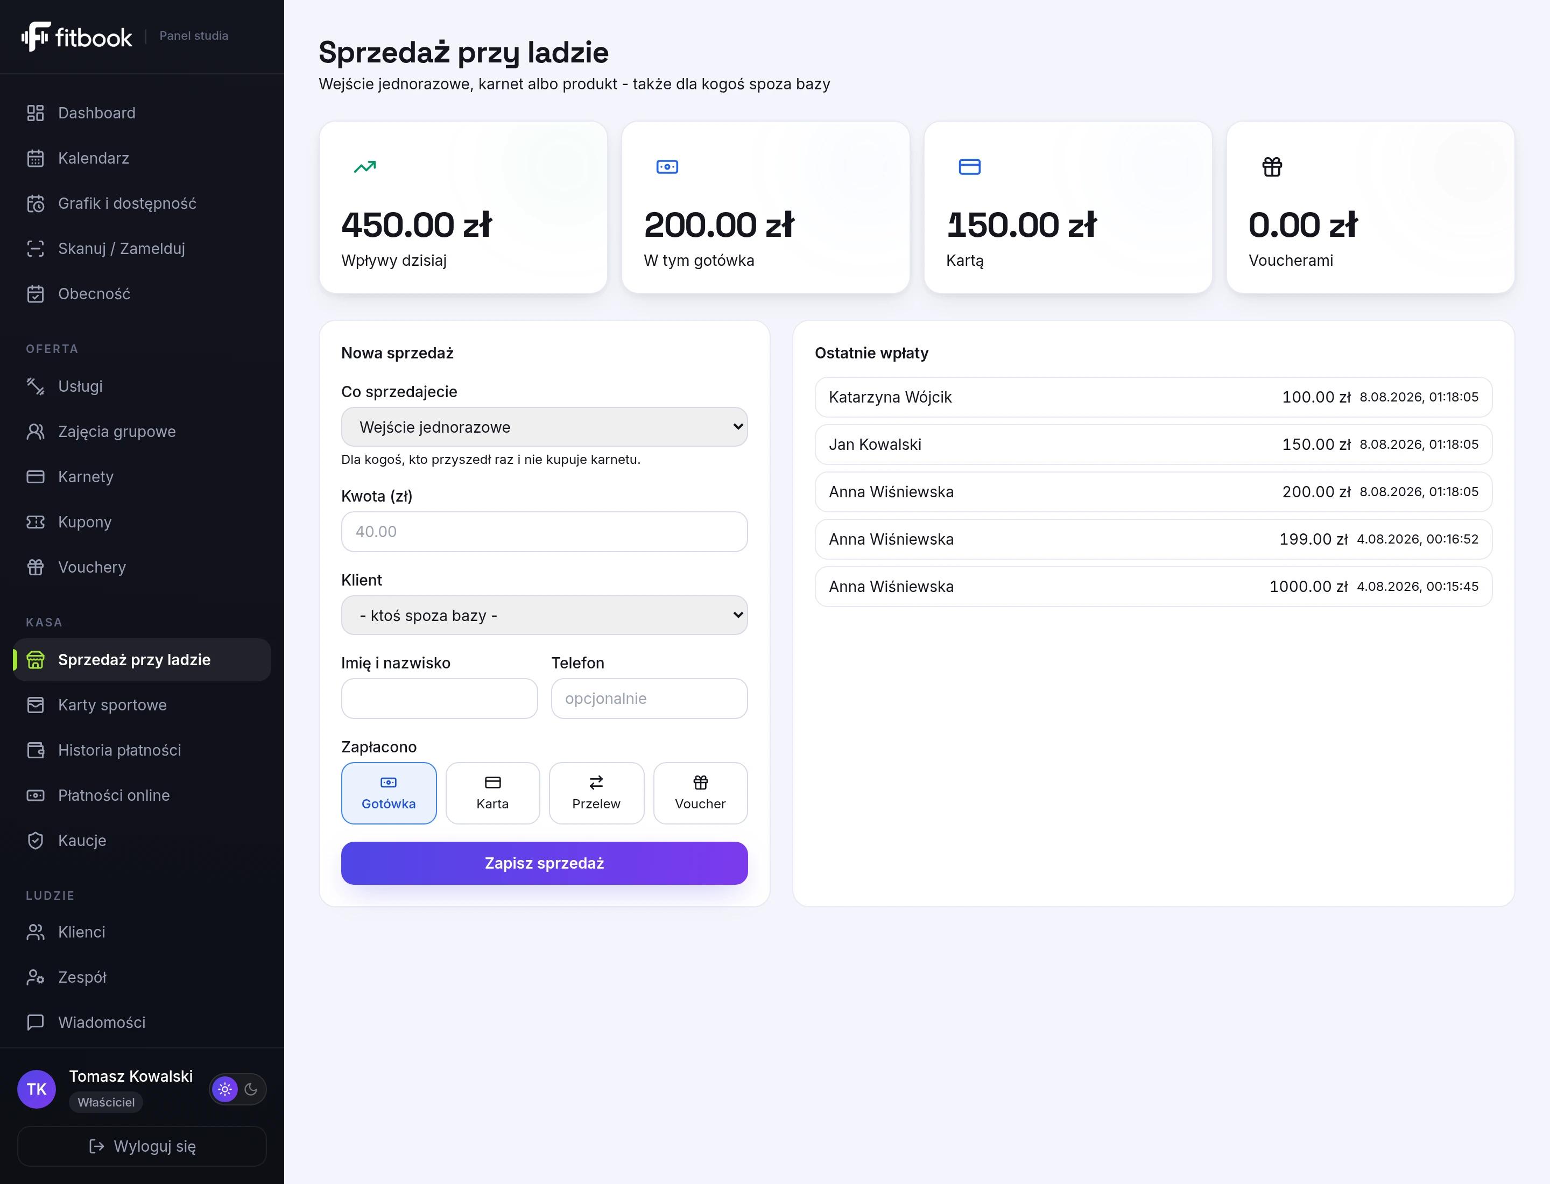Switch to light theme sun toggle
This screenshot has width=1550, height=1184.
225,1089
